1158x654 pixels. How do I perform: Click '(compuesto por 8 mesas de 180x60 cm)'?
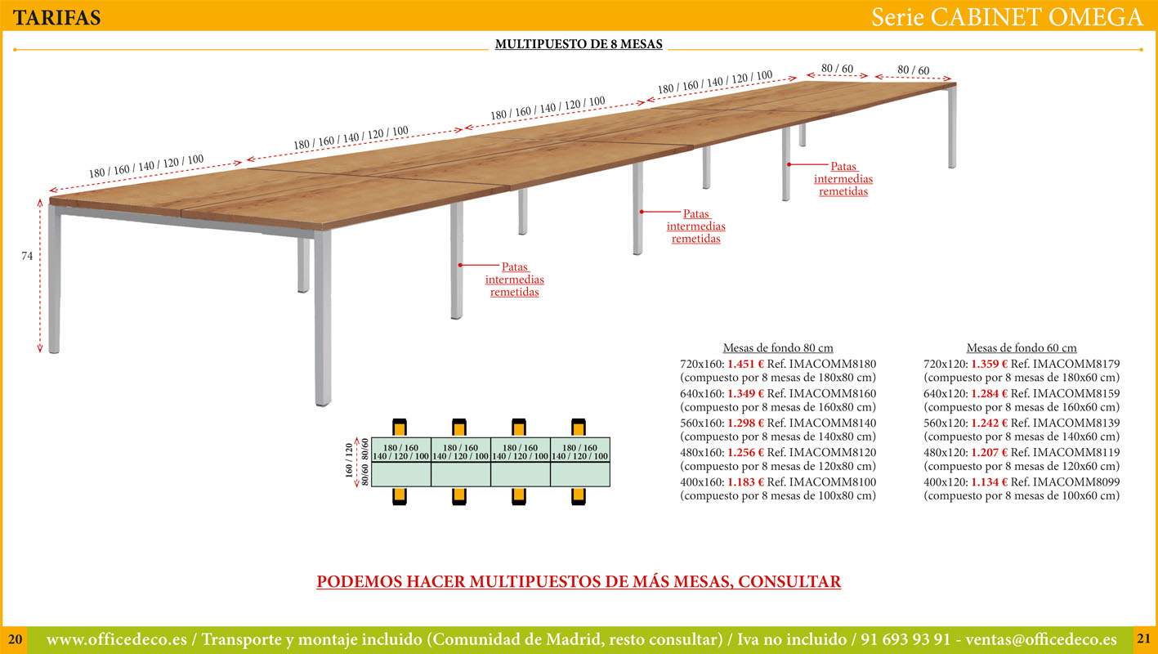click(x=1022, y=378)
